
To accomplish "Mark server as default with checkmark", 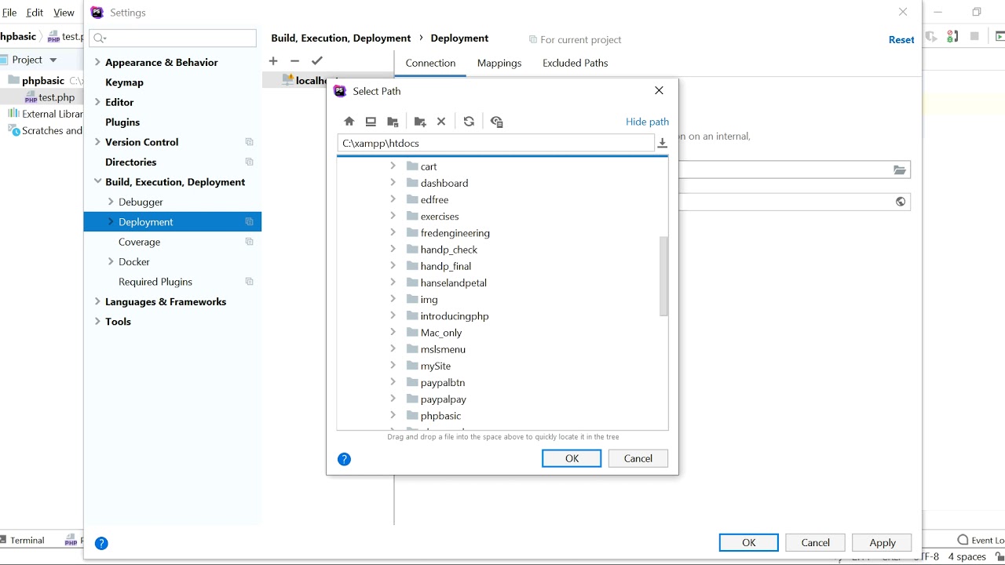I will point(317,60).
